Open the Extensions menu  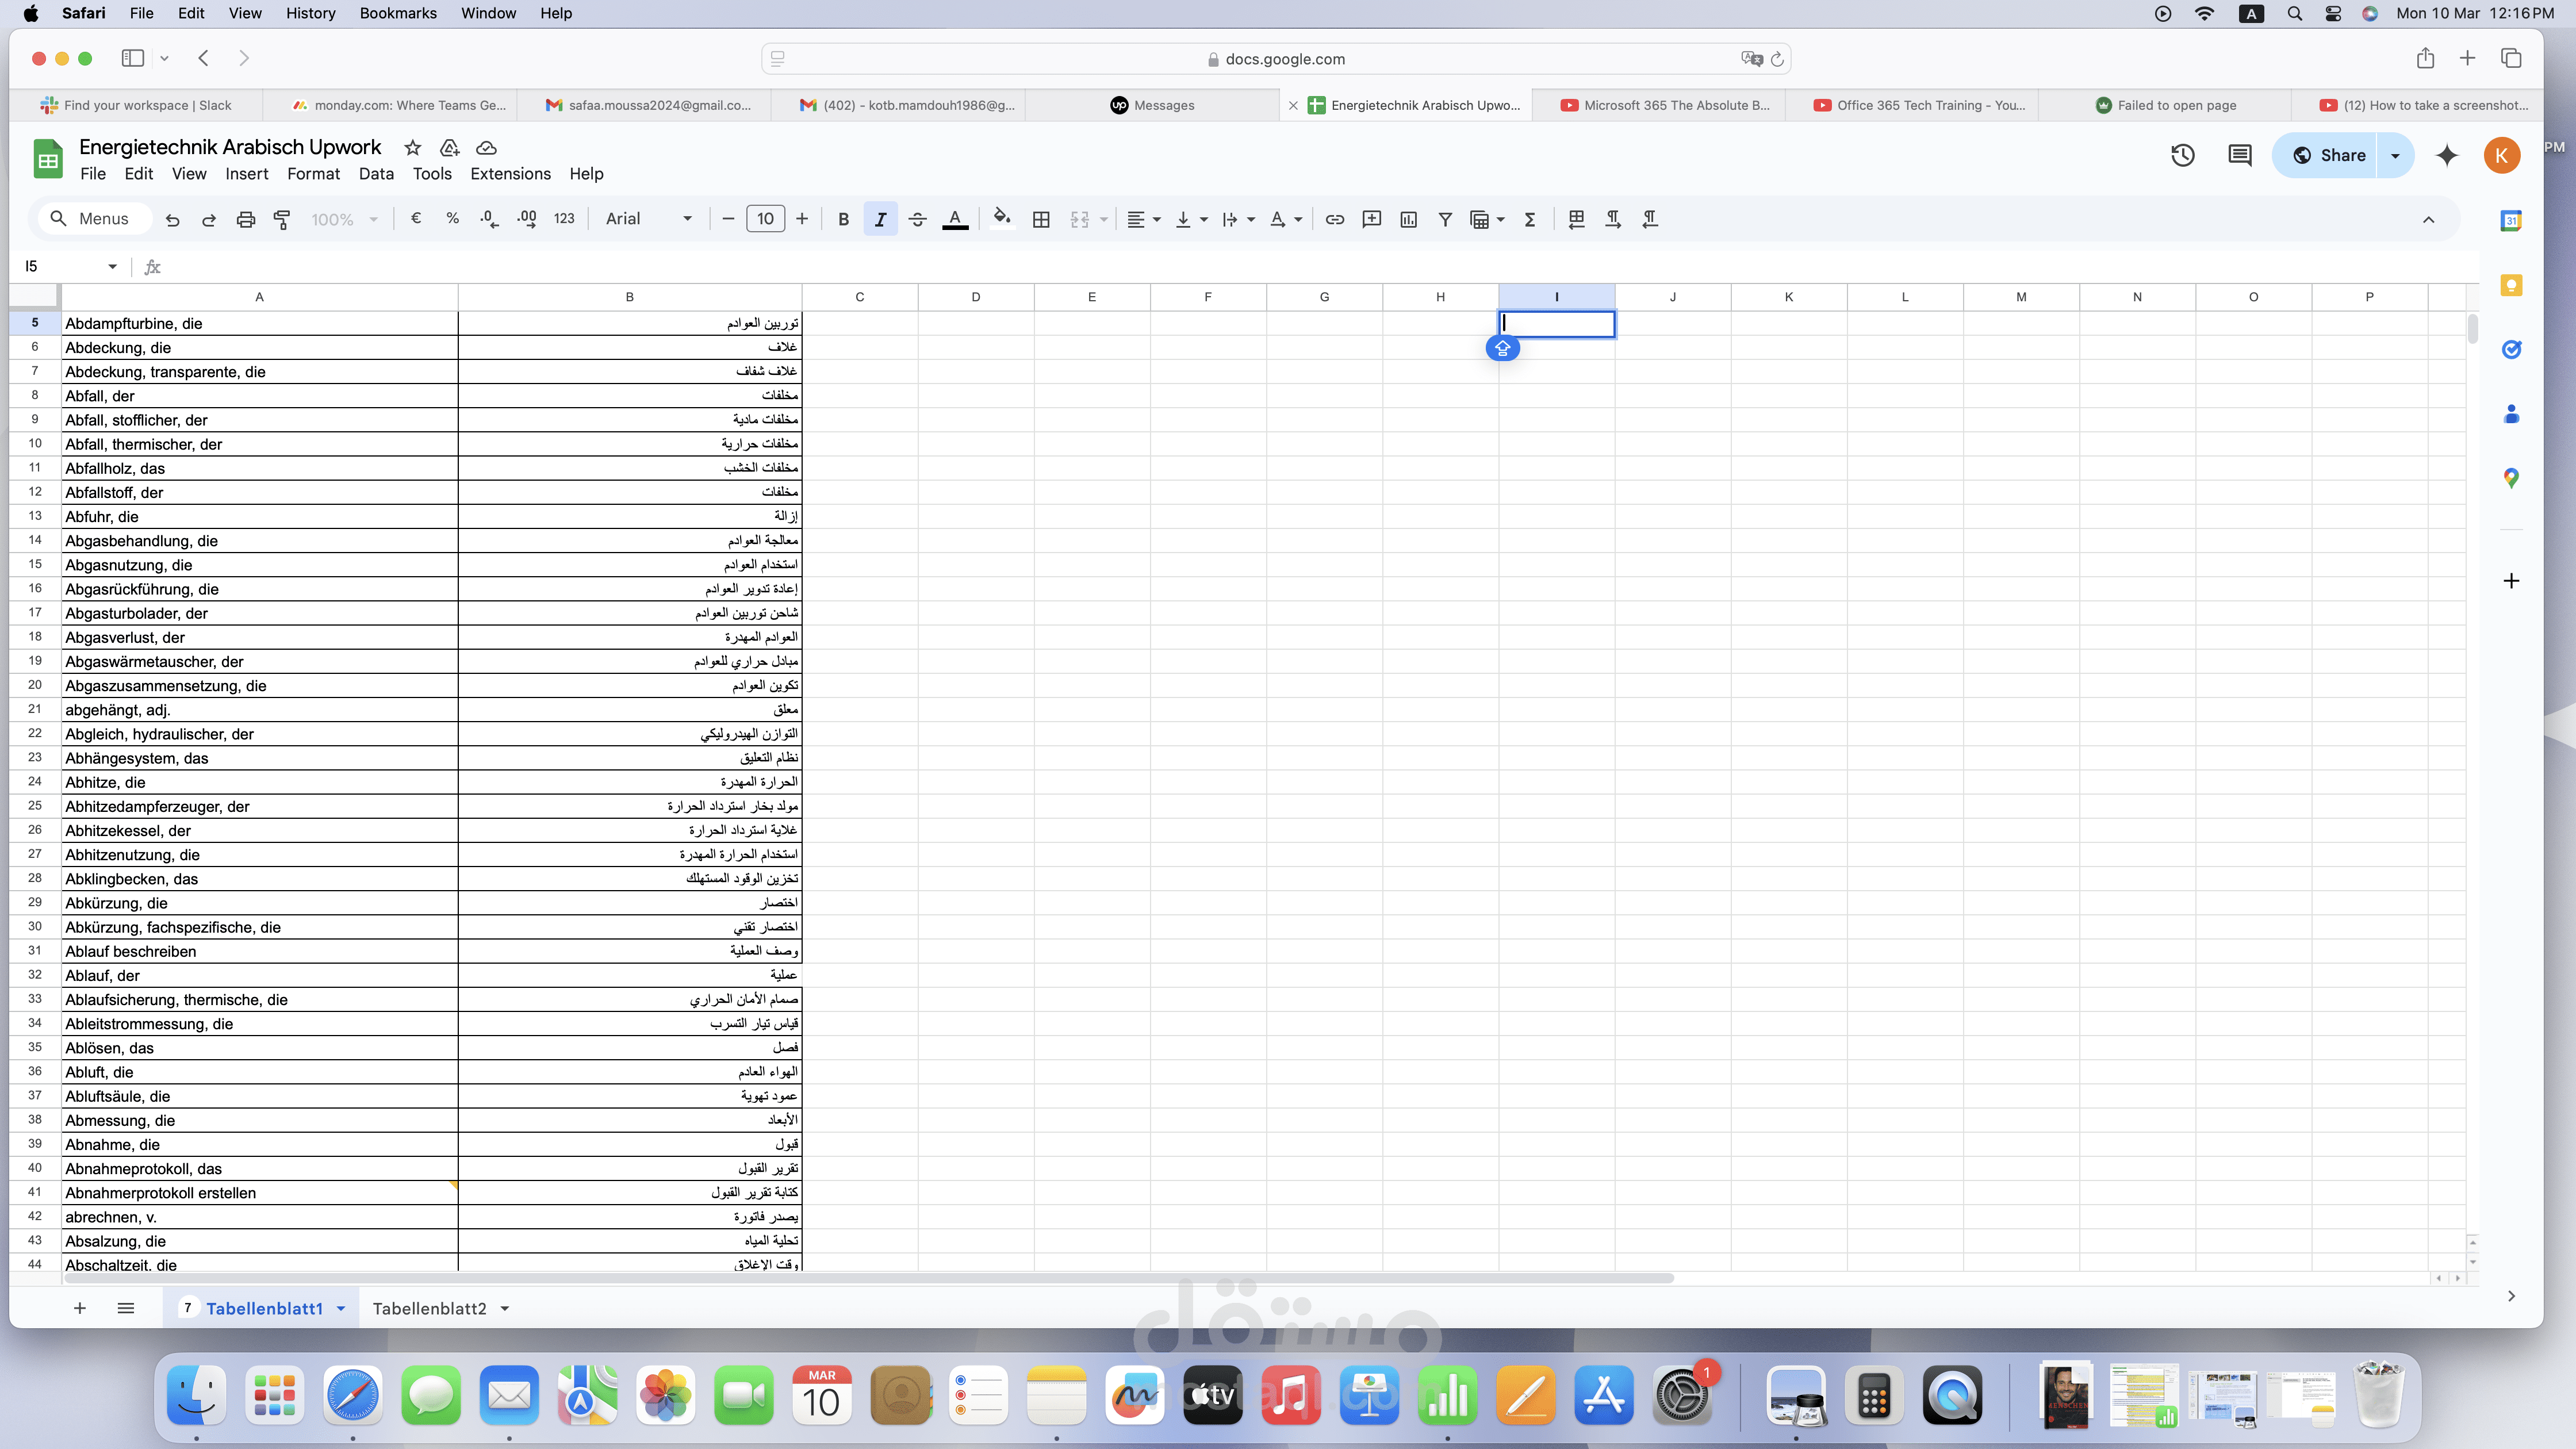tap(510, 174)
